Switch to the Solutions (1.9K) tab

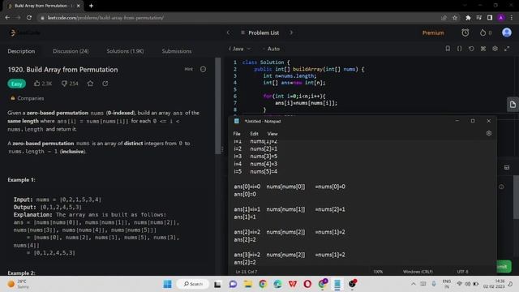(125, 51)
